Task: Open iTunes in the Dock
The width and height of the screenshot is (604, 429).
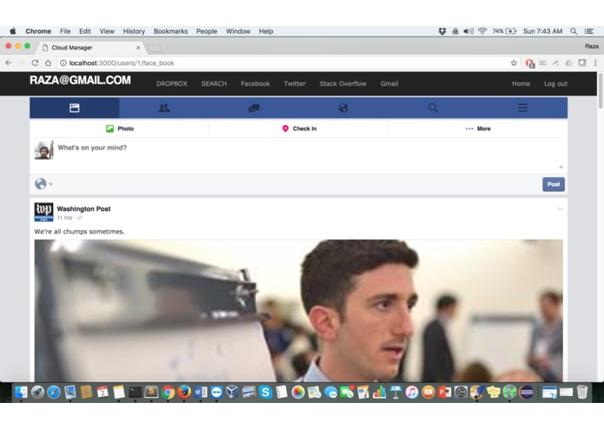Action: point(412,392)
